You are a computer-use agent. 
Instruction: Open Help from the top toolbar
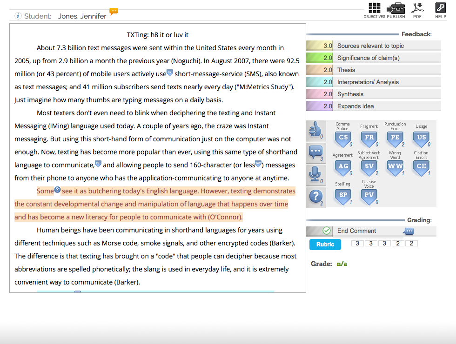440,8
